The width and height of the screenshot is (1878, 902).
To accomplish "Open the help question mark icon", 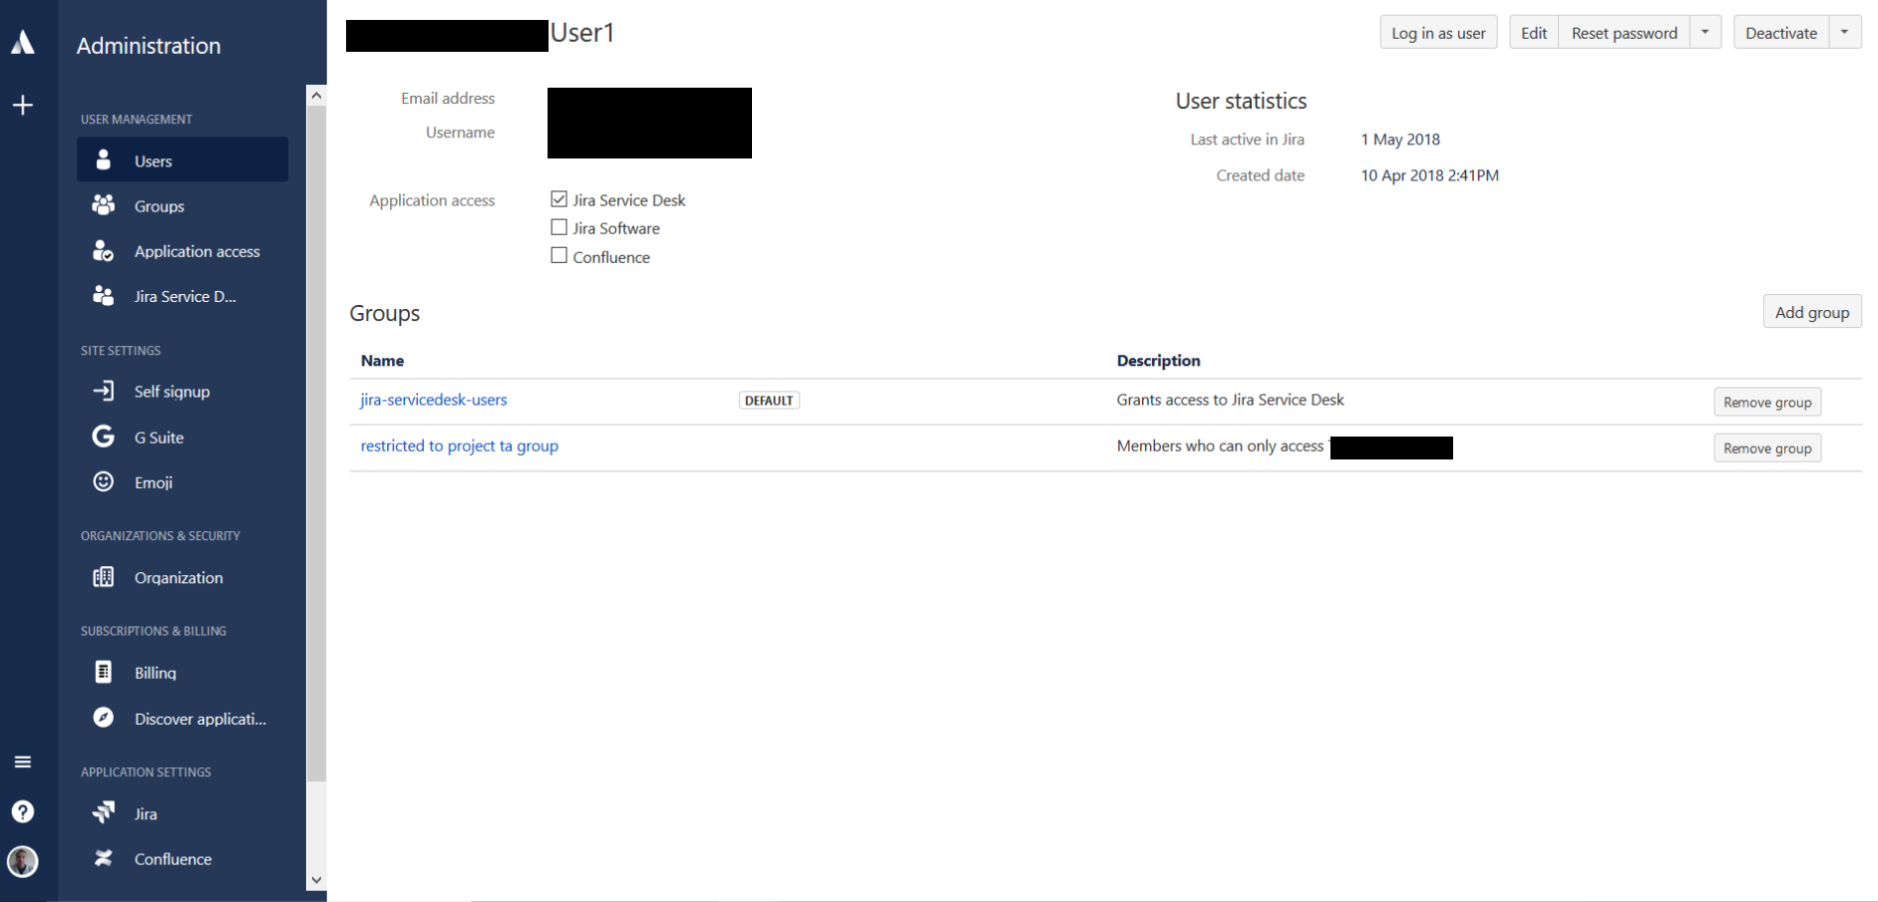I will 23,811.
